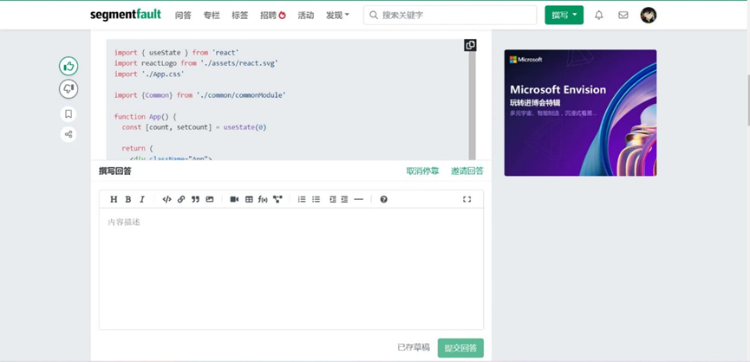
Task: Click the 邀请回答 link
Action: 466,171
